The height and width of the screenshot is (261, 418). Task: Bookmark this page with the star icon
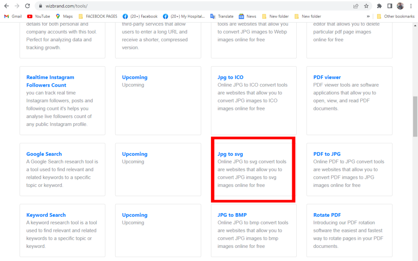pos(366,6)
